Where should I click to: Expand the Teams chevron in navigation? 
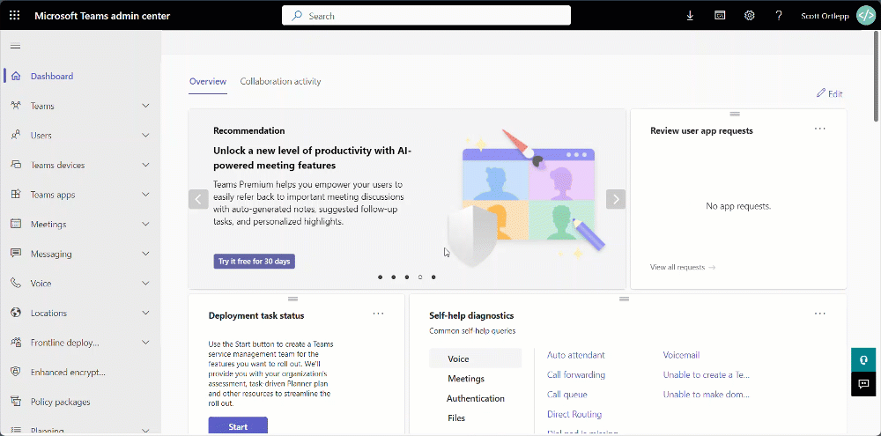click(x=145, y=106)
